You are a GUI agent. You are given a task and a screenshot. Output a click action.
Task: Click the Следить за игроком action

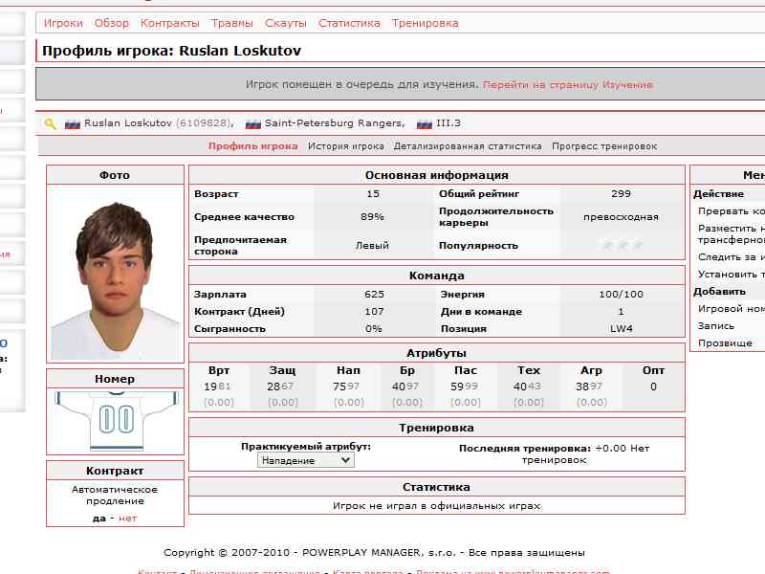732,257
